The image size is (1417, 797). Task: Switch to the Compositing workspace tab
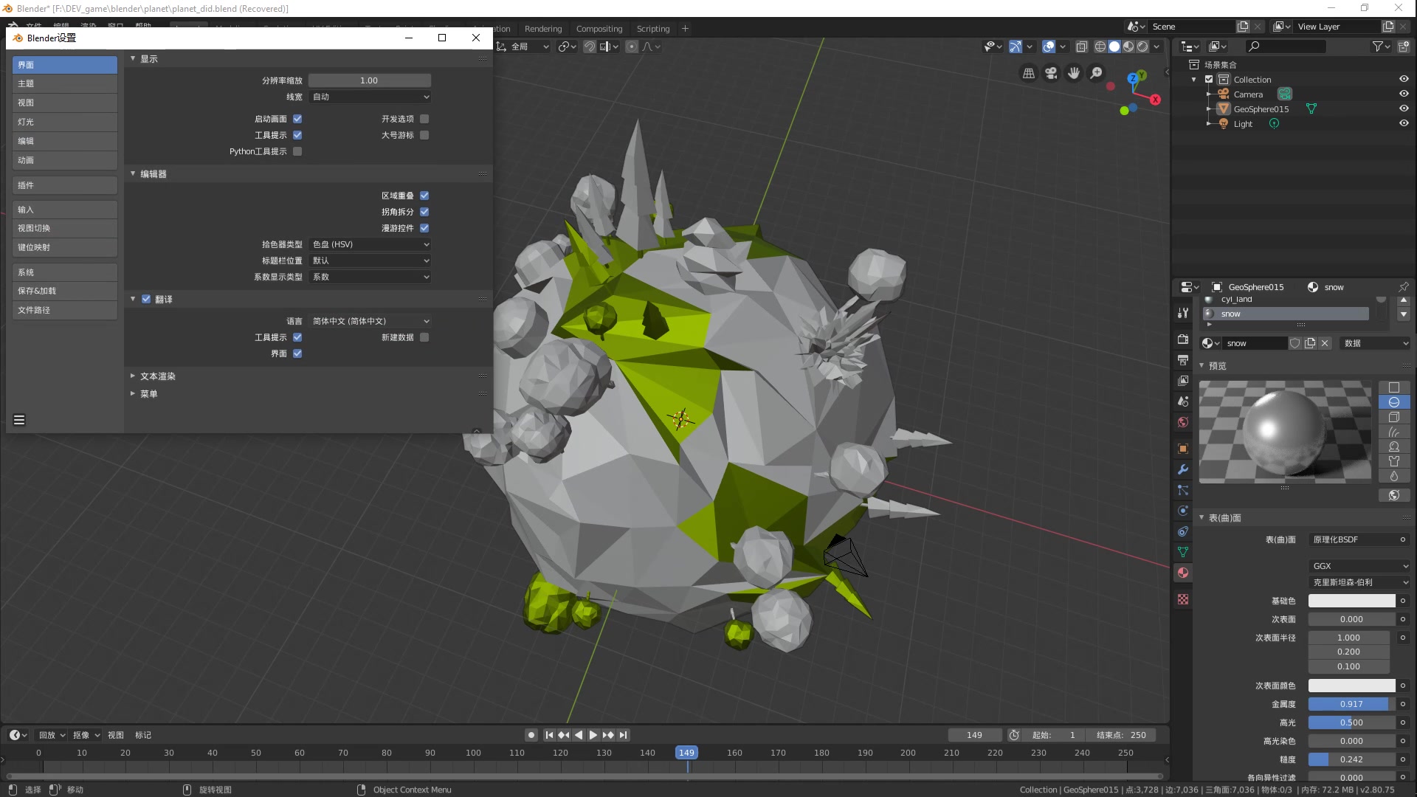(599, 28)
